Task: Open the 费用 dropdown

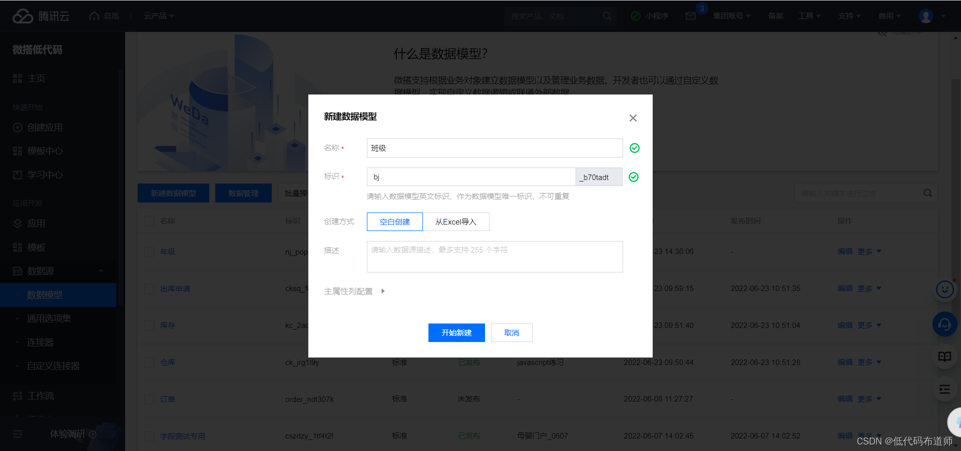Action: (889, 16)
